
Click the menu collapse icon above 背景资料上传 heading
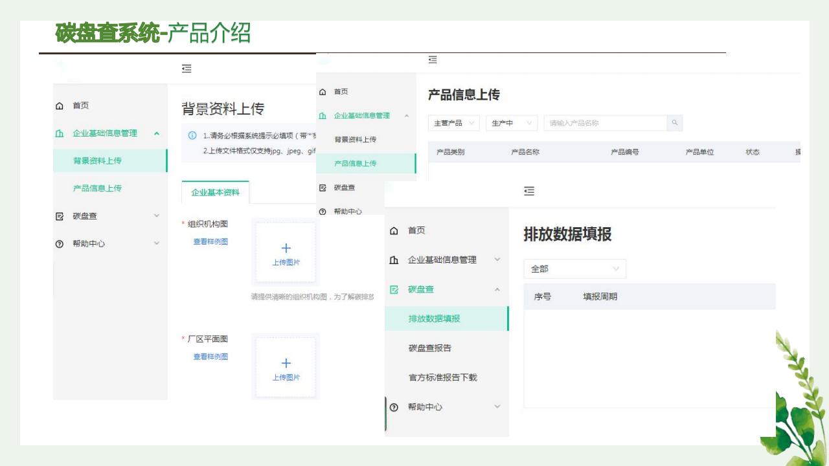(x=187, y=69)
